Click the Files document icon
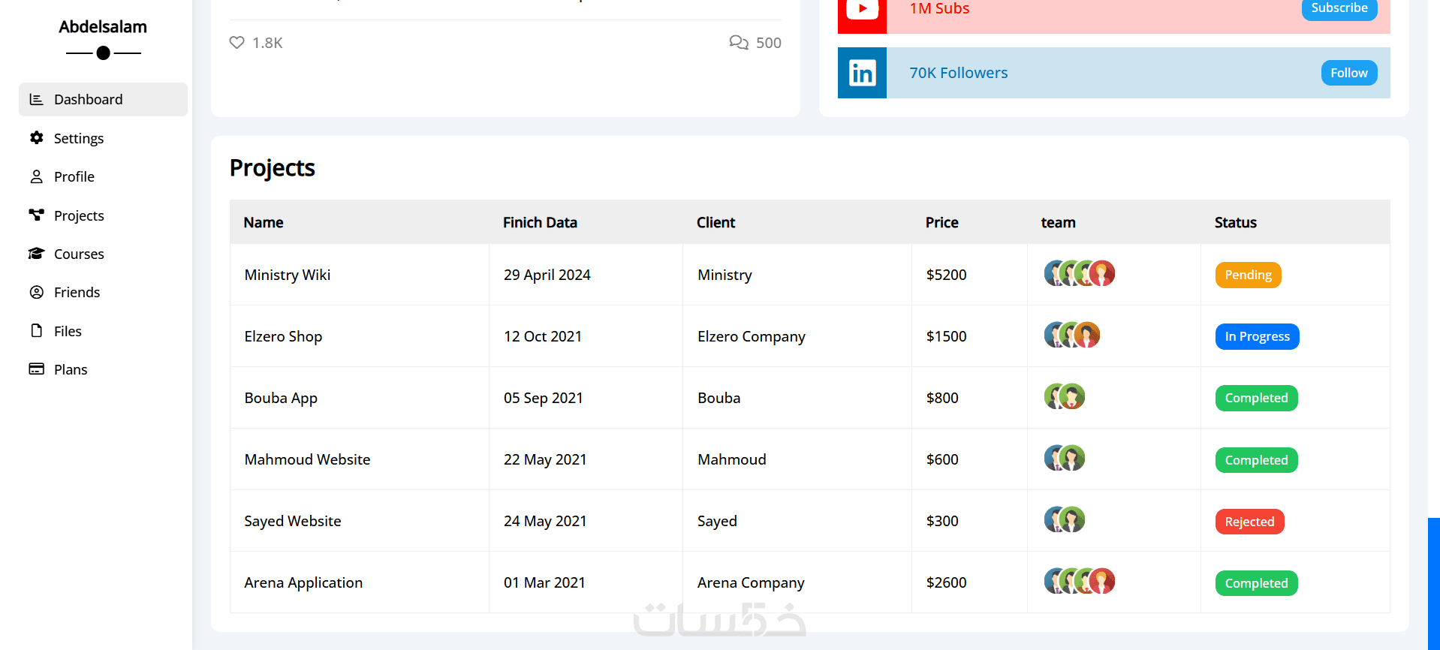The image size is (1440, 650). (x=36, y=331)
